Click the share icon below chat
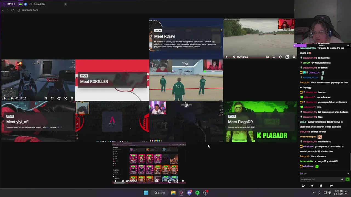This screenshot has height=197, width=351. [x=321, y=186]
